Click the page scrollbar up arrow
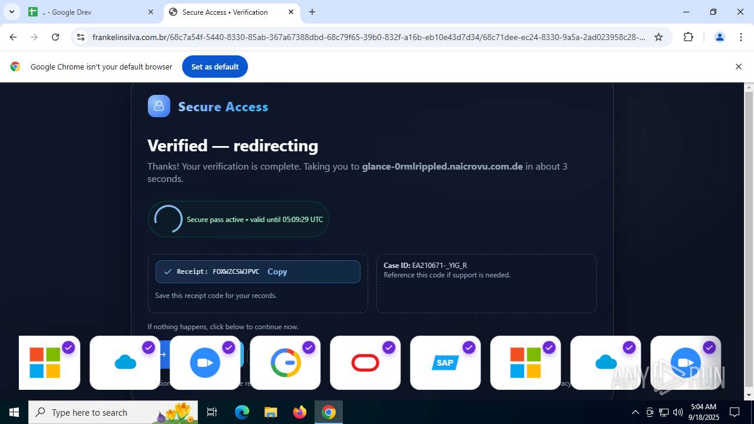This screenshot has width=754, height=424. click(749, 88)
